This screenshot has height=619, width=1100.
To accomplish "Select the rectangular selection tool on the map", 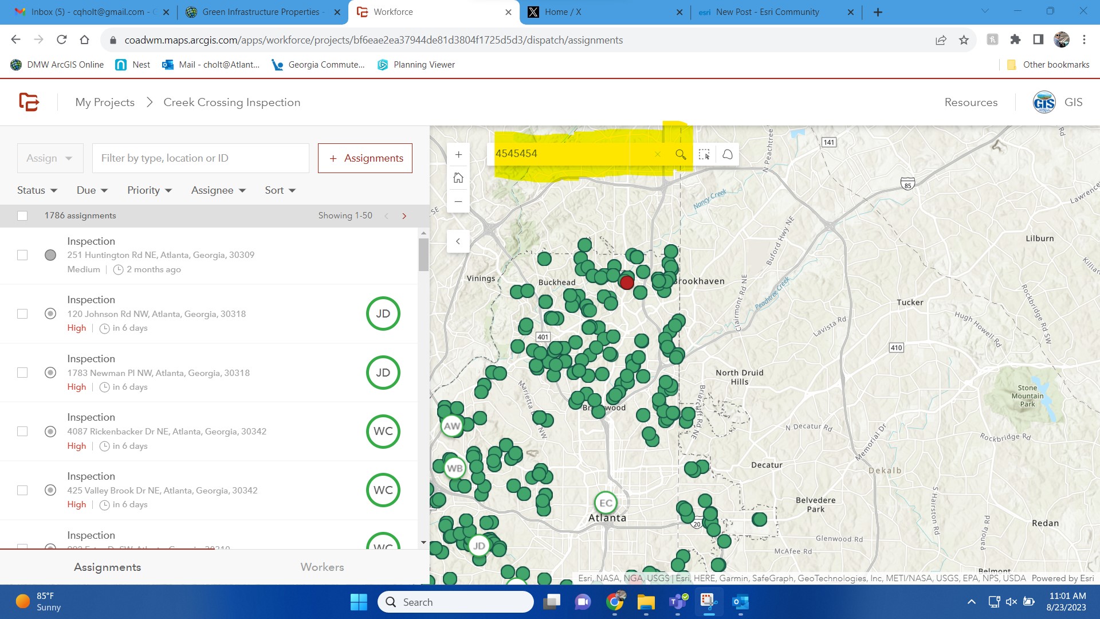I will click(x=704, y=154).
